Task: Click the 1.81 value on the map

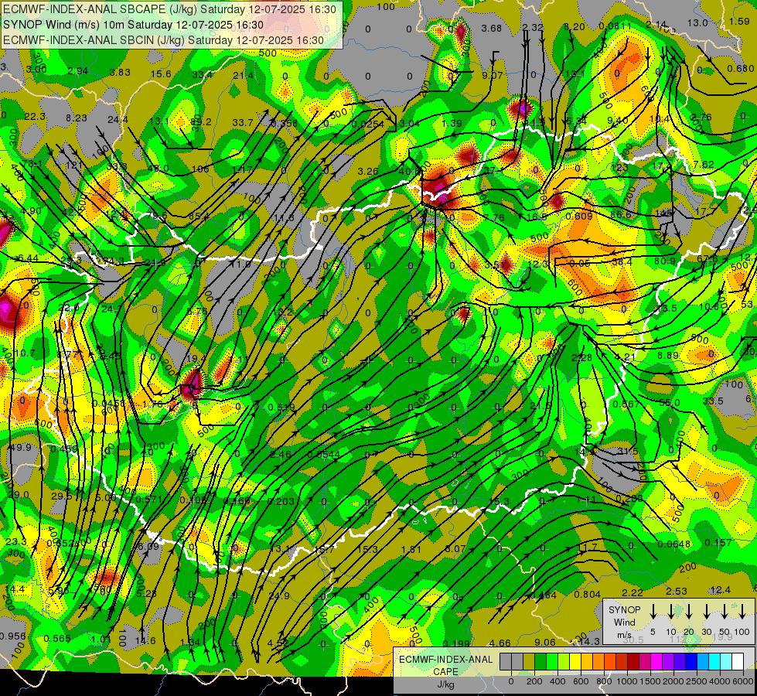Action: pyautogui.click(x=411, y=549)
